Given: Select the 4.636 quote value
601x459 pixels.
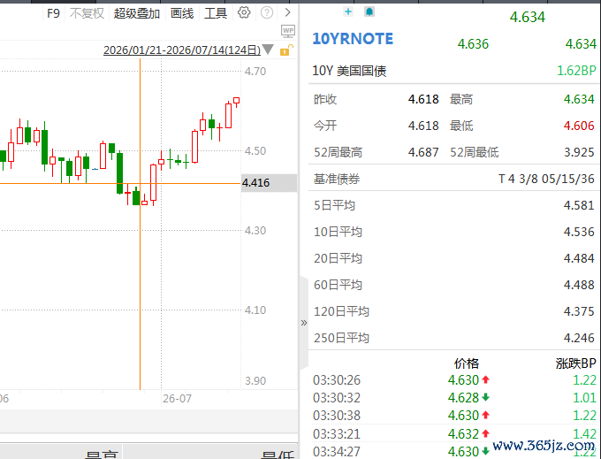Looking at the screenshot, I should coord(473,43).
